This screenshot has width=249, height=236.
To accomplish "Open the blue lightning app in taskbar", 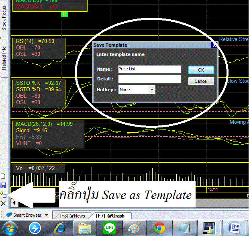I will [35, 228].
